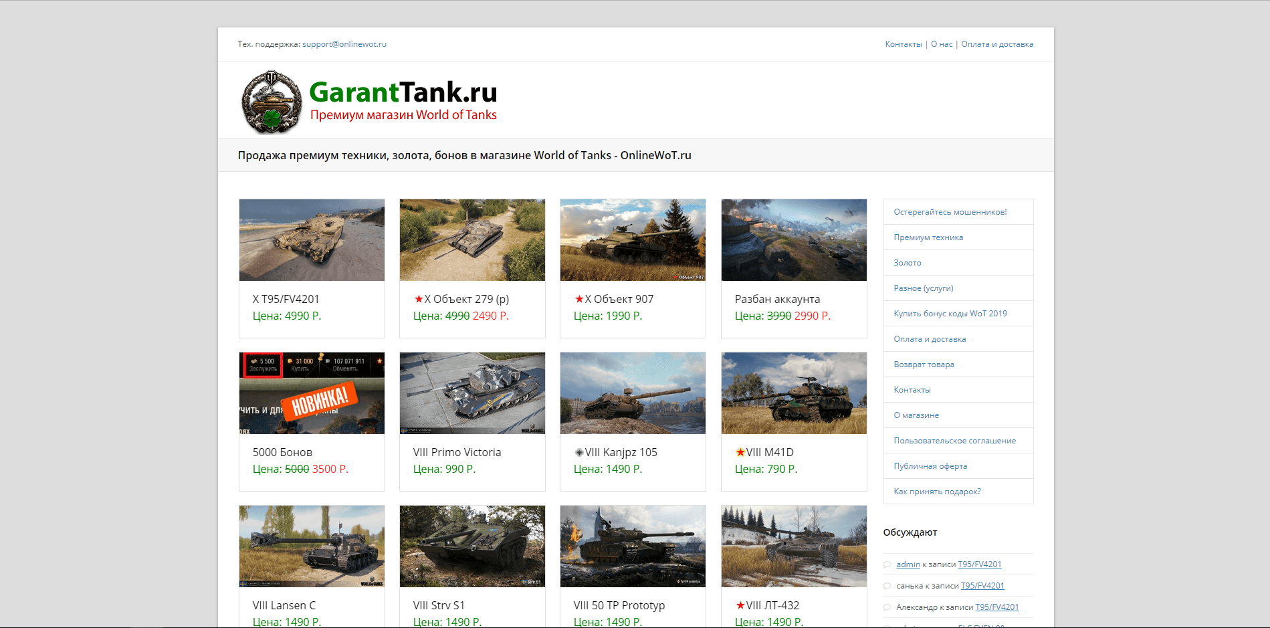The height and width of the screenshot is (628, 1270).
Task: Click the star icon next to X Объект 907
Action: (579, 299)
